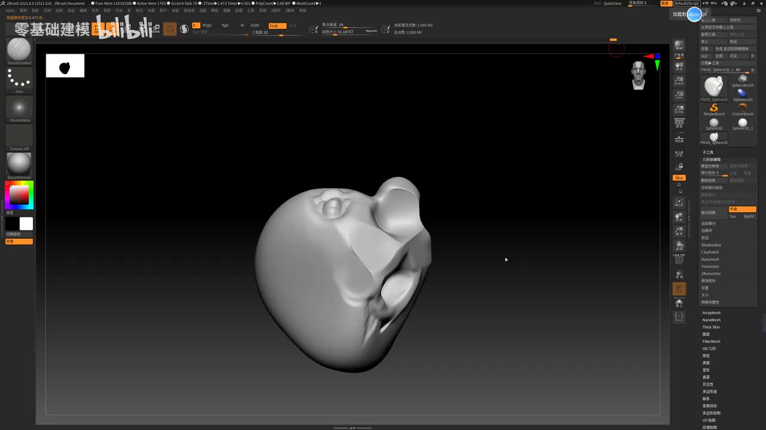
Task: Select the EraserBrush tool
Action: click(743, 110)
